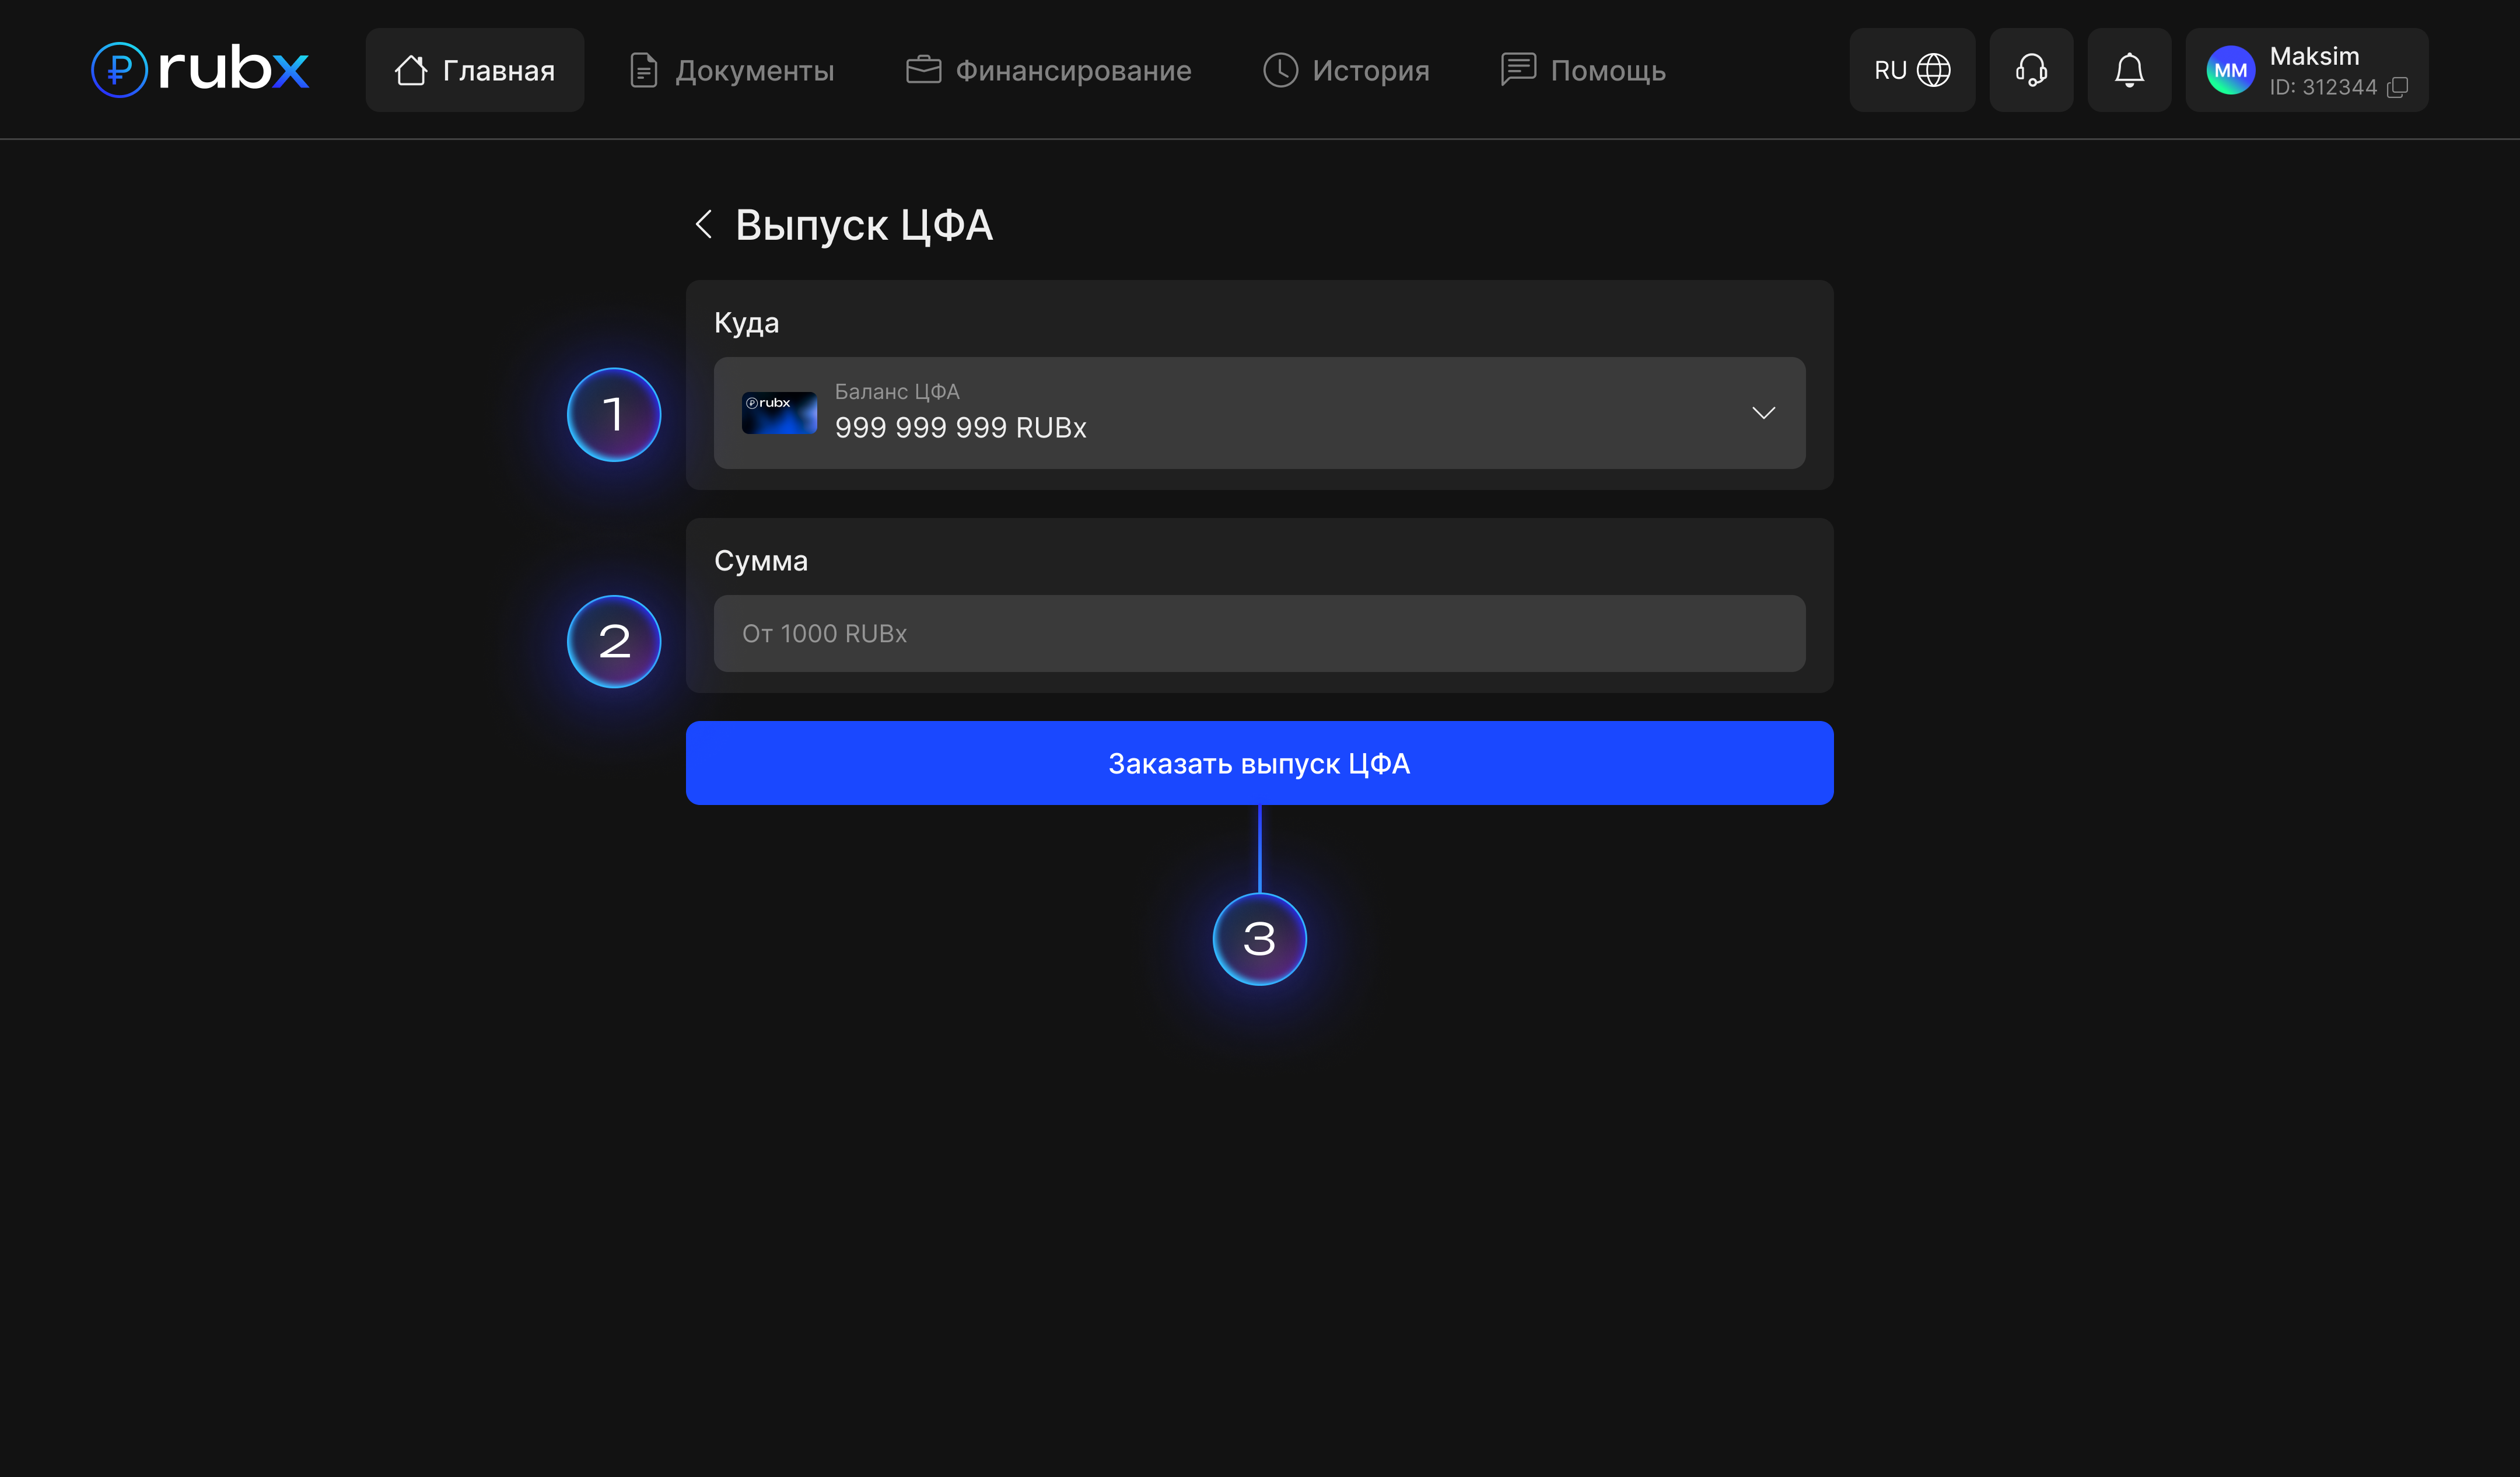Switch language with RU globe button
This screenshot has height=1477, width=2520.
(1911, 70)
